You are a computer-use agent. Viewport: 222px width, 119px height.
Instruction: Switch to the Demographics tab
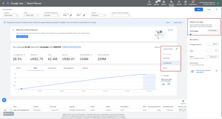coord(69,68)
